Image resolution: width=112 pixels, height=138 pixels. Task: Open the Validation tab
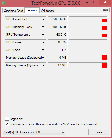pyautogui.click(x=47, y=11)
